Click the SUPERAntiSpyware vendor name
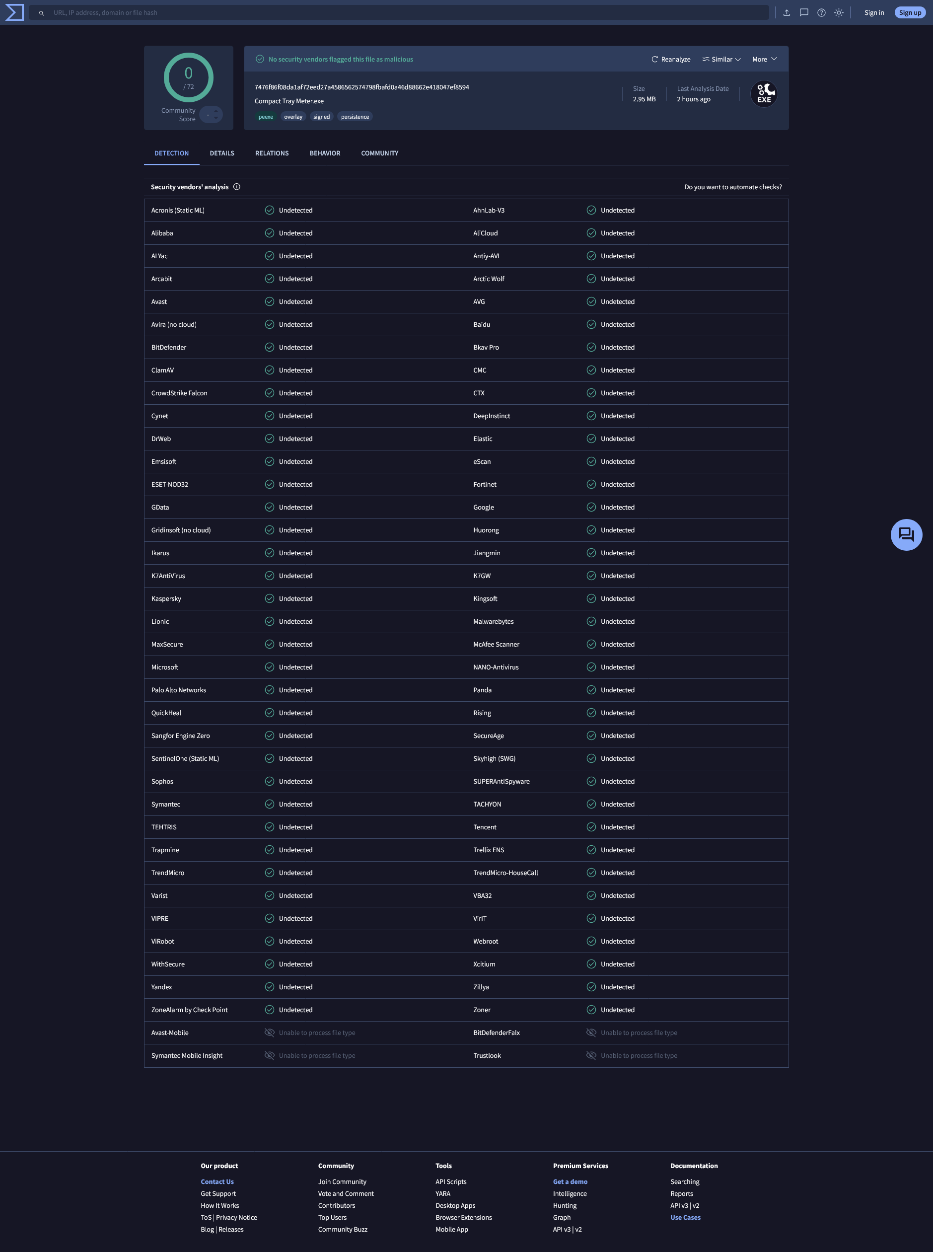 tap(502, 782)
